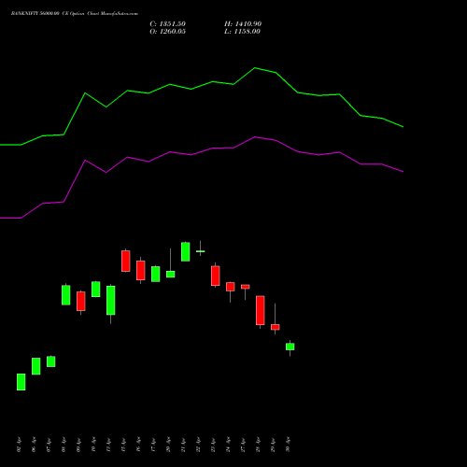
Task: Click the green candle for 02 Apr
Action: coord(21,382)
